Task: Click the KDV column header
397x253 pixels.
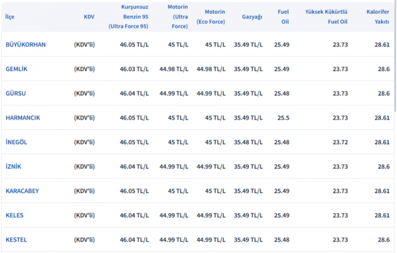Action: point(89,17)
